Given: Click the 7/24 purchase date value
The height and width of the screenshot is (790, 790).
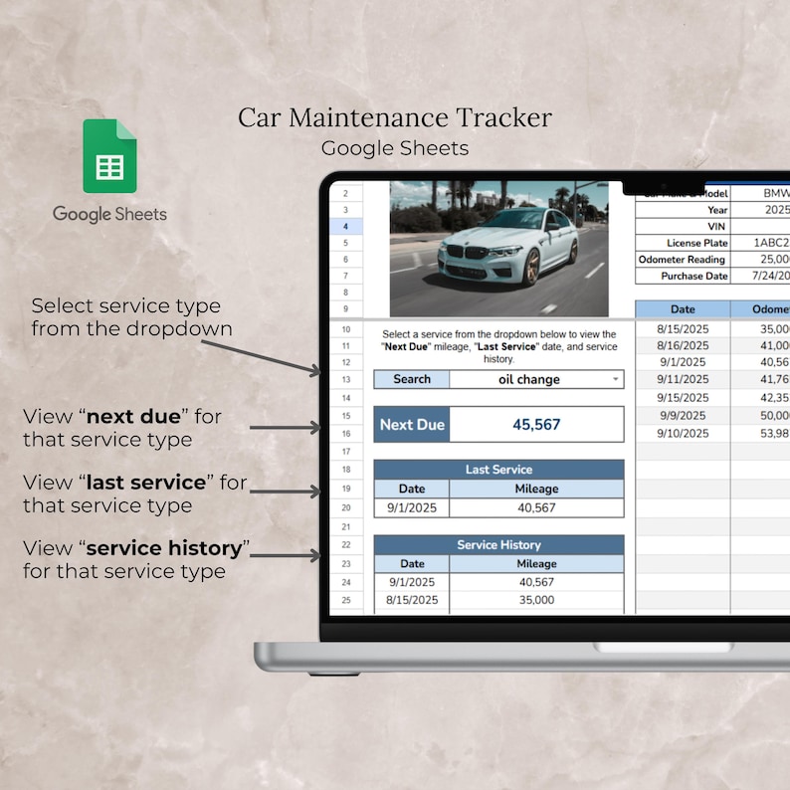Looking at the screenshot, I should [x=760, y=276].
